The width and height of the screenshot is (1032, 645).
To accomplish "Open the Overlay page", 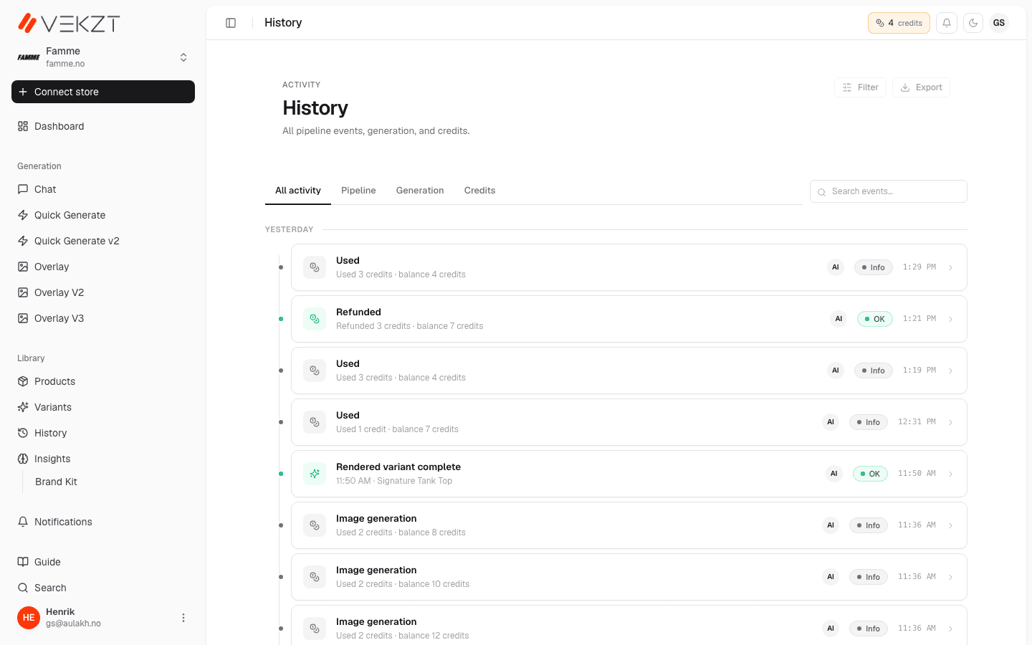I will click(103, 267).
